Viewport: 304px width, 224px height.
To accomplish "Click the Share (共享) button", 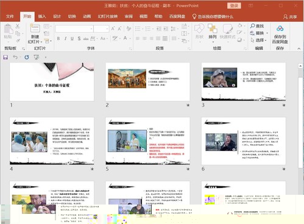I will [290, 16].
